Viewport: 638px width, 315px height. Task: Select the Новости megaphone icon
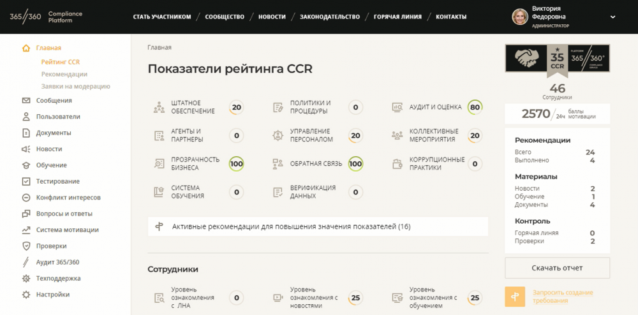point(26,149)
